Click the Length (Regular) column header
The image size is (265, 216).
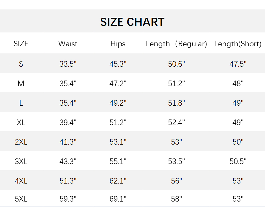click(x=176, y=44)
